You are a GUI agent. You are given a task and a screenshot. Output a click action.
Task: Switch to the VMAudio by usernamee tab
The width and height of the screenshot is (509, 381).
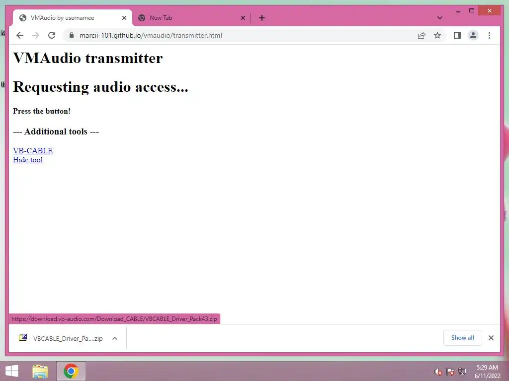(x=73, y=18)
